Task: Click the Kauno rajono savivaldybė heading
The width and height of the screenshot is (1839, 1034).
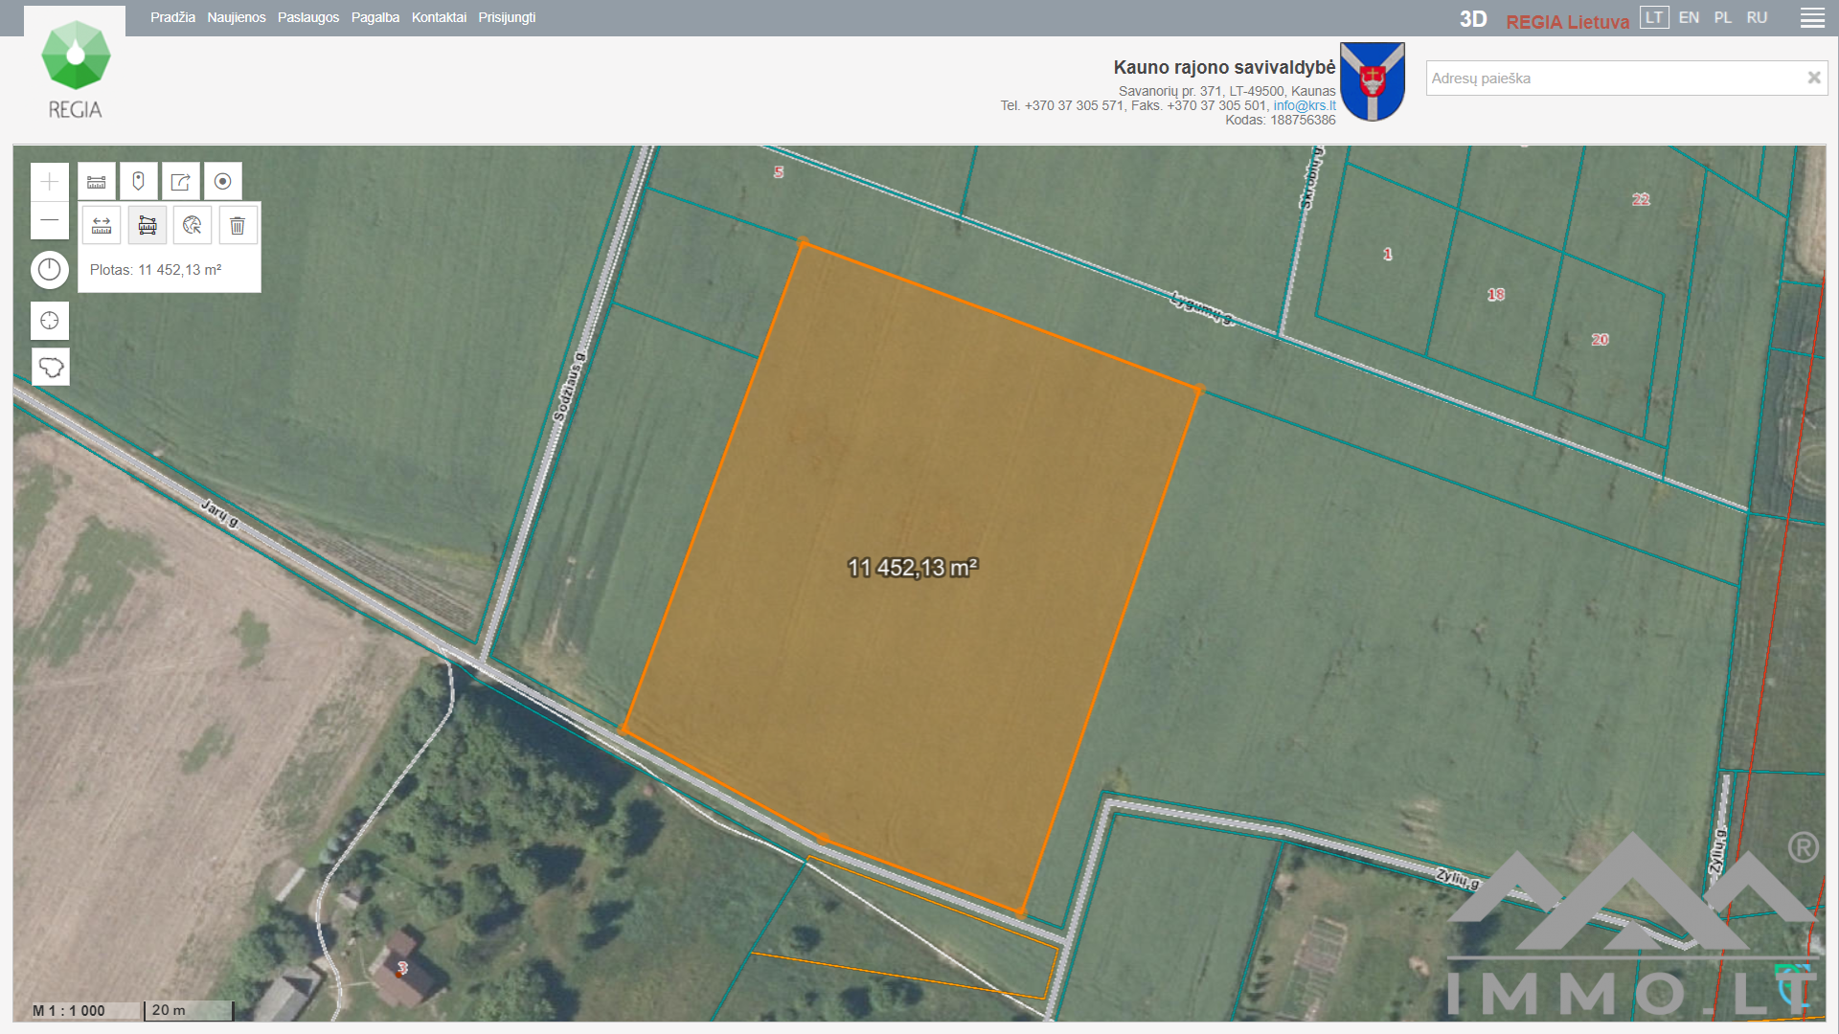Action: pyautogui.click(x=1224, y=67)
